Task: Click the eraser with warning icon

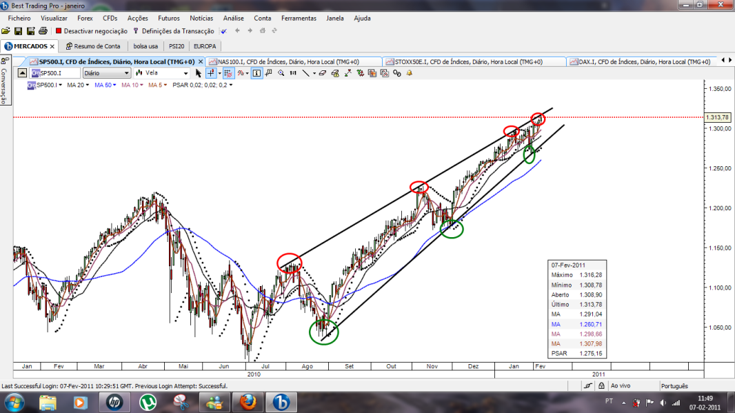Action: (335, 73)
